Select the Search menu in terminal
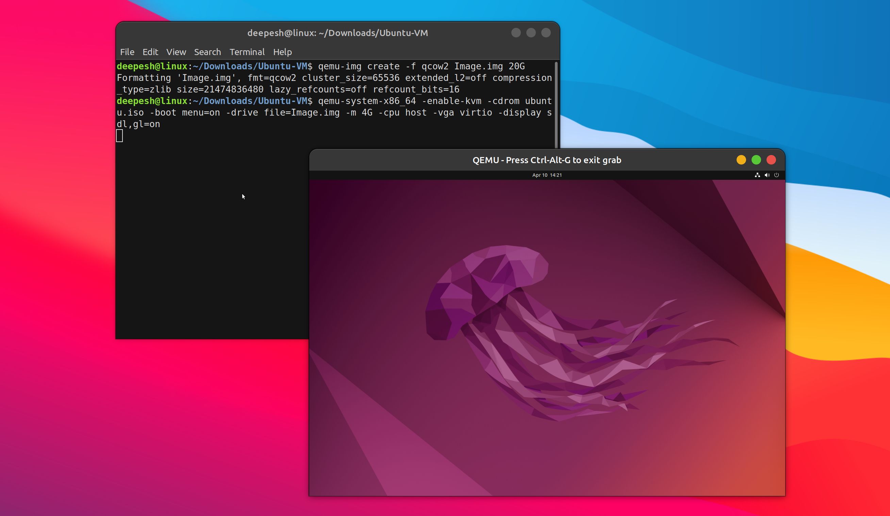The width and height of the screenshot is (890, 516). [207, 52]
